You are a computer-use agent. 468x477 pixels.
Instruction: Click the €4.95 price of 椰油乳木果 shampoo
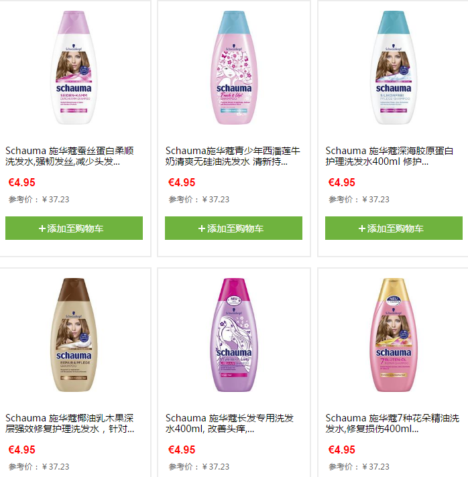pyautogui.click(x=21, y=450)
